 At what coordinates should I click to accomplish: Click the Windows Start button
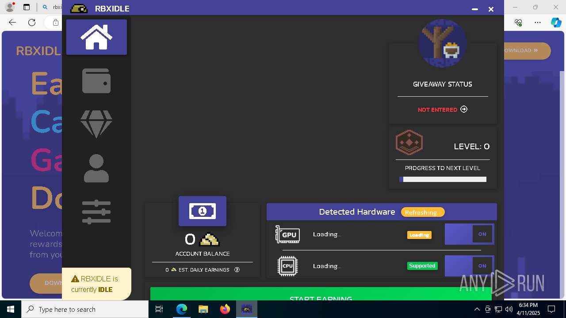click(x=11, y=309)
